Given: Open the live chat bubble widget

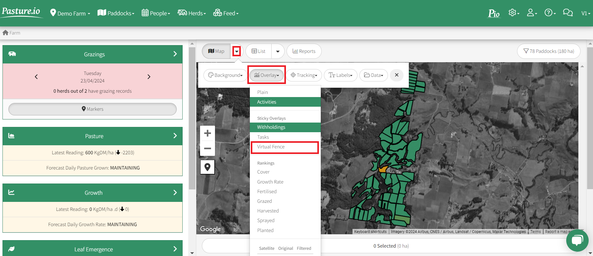Looking at the screenshot, I should click(x=577, y=240).
